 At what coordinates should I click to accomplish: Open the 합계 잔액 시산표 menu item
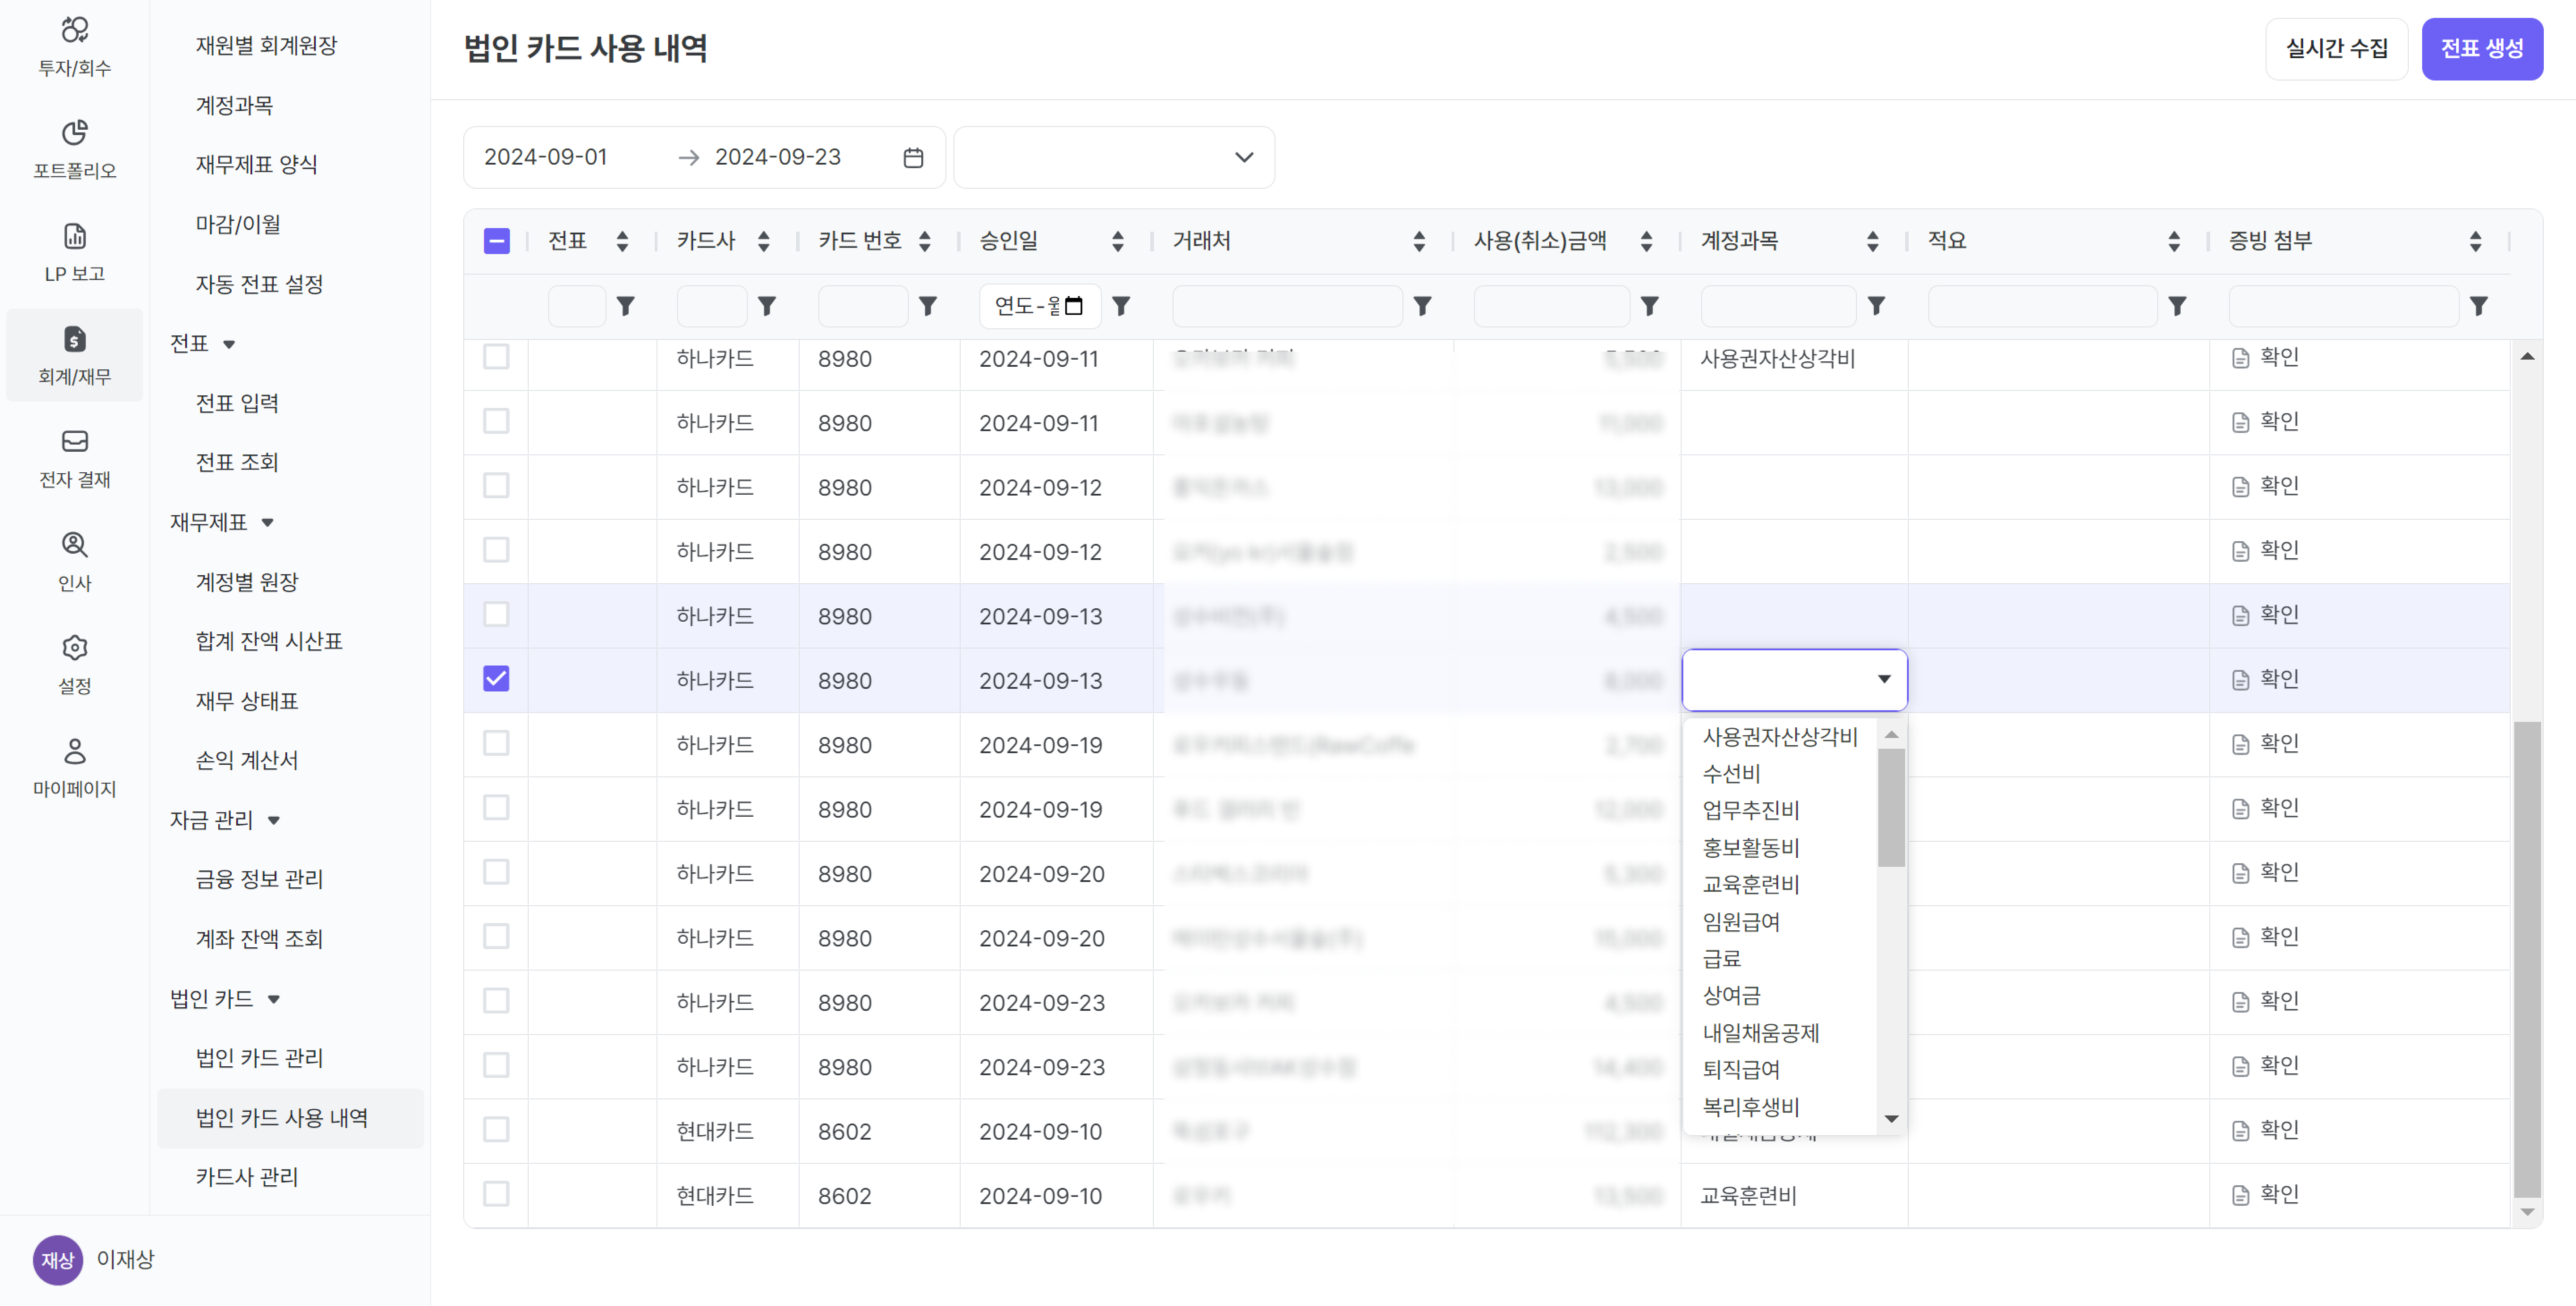[269, 641]
